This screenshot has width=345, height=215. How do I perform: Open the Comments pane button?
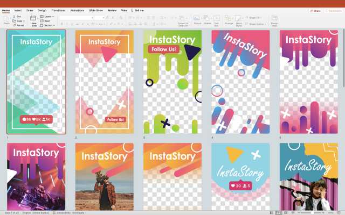click(334, 10)
